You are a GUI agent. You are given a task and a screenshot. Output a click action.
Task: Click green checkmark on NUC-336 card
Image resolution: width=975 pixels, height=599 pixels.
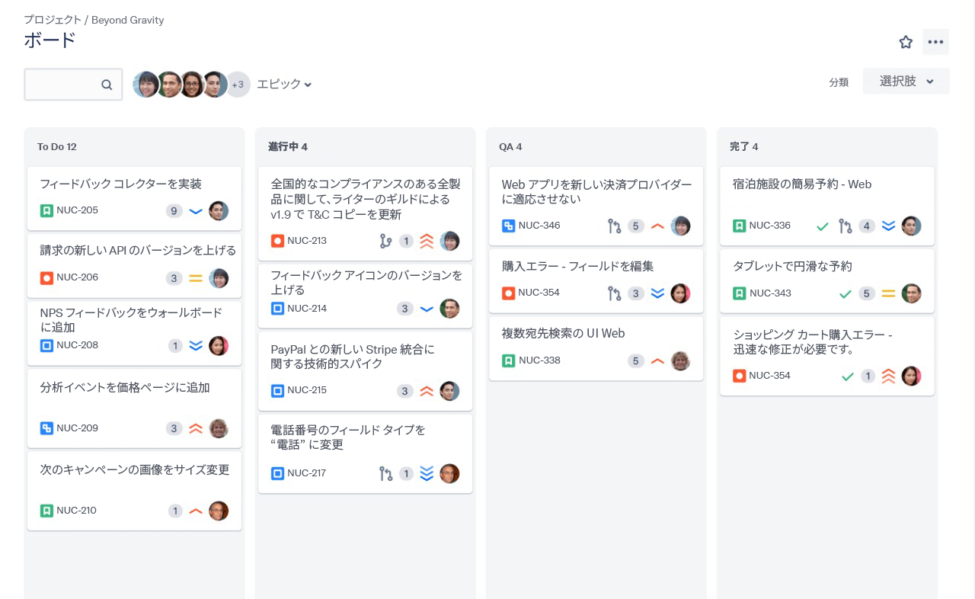[823, 226]
